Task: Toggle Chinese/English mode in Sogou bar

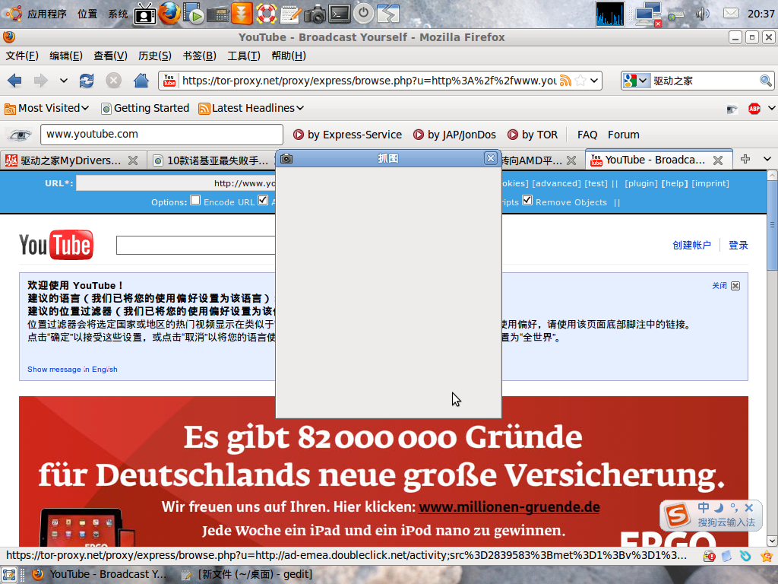Action: 703,507
